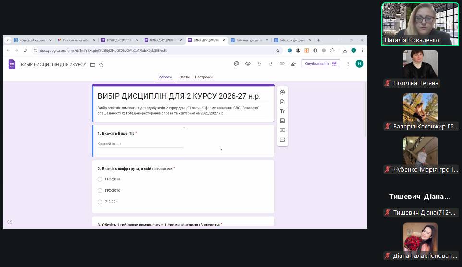Select the ГРС-201а radio option
This screenshot has height=267, width=462.
[100, 179]
